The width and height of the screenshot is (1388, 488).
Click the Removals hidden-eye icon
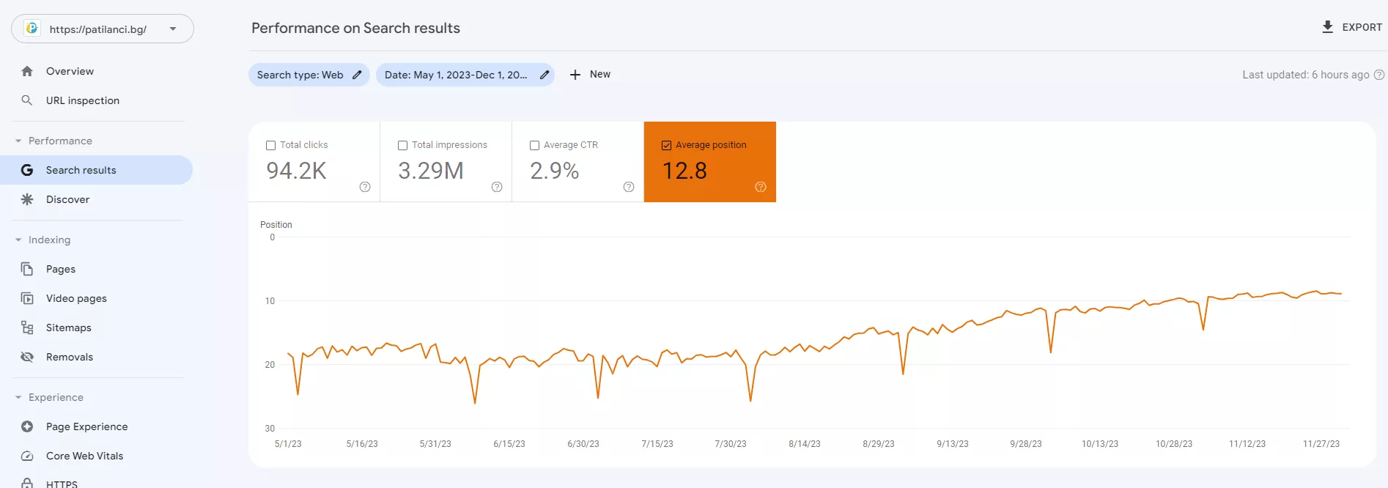point(27,357)
